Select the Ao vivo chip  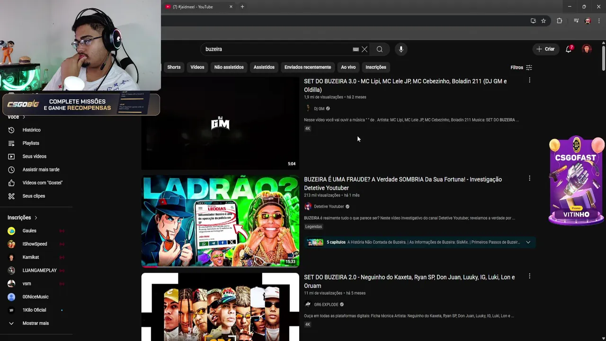click(348, 67)
